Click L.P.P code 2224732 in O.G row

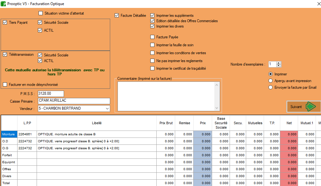(27, 148)
